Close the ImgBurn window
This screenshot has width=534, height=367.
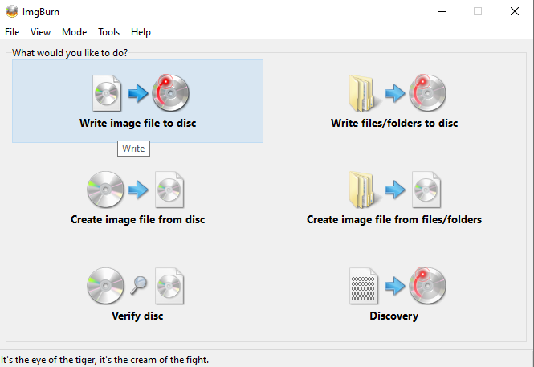515,11
